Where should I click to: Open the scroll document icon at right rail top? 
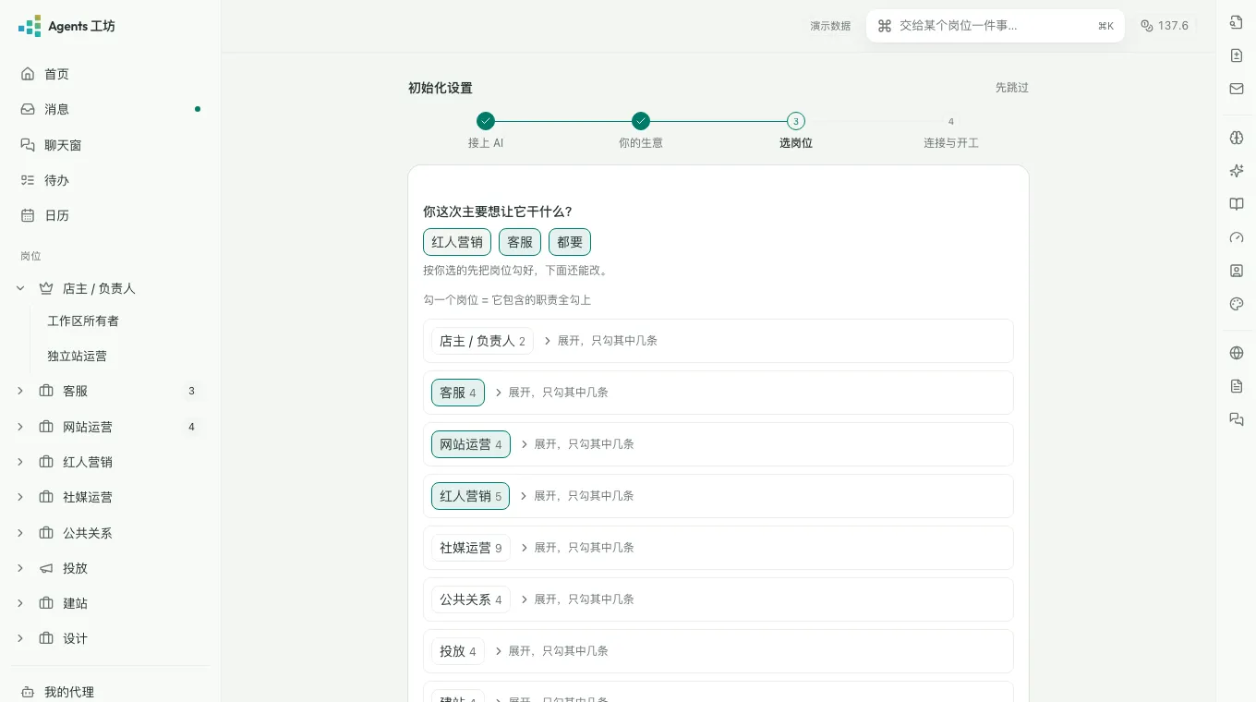pos(1237,22)
